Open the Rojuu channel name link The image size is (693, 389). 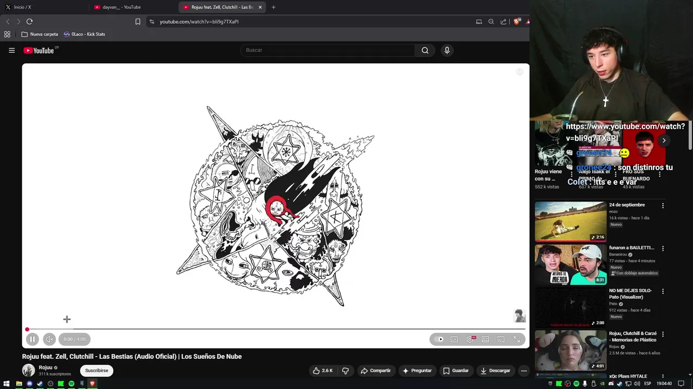pos(45,367)
